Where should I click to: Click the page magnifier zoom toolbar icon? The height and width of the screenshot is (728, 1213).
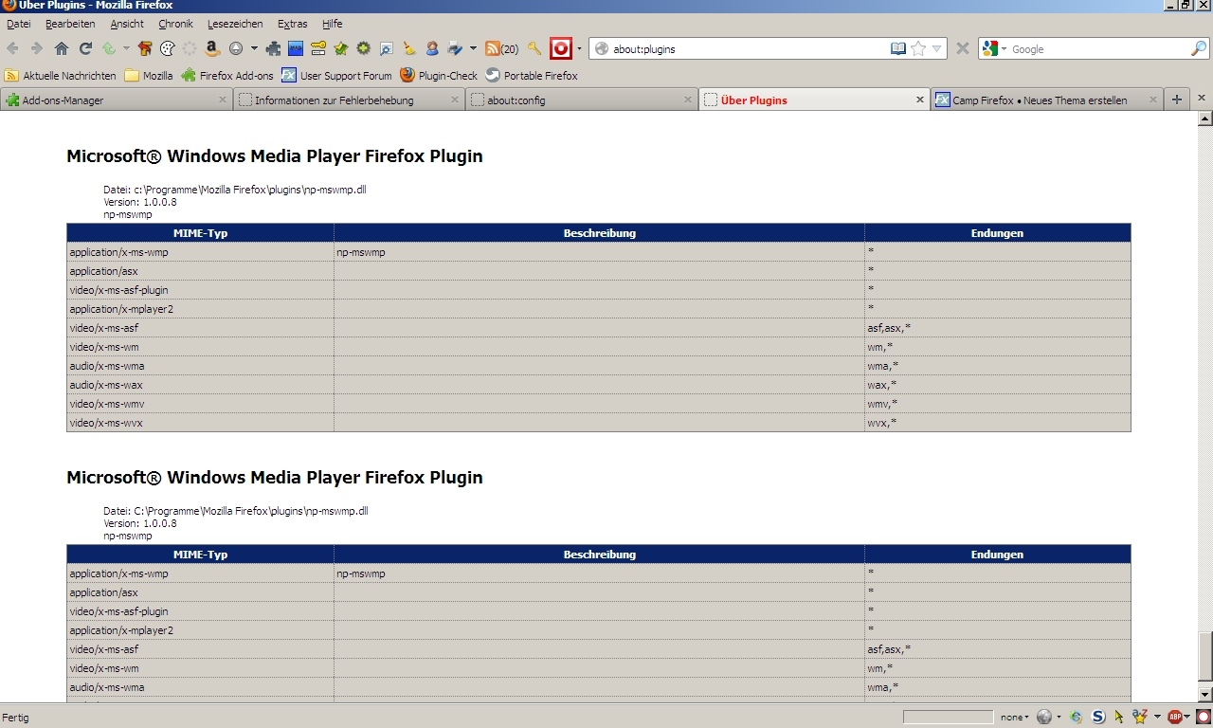coord(387,48)
